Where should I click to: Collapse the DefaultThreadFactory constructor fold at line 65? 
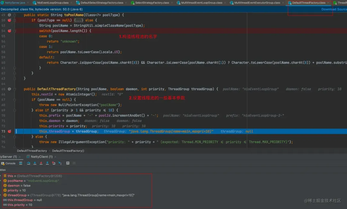[x=14, y=89]
